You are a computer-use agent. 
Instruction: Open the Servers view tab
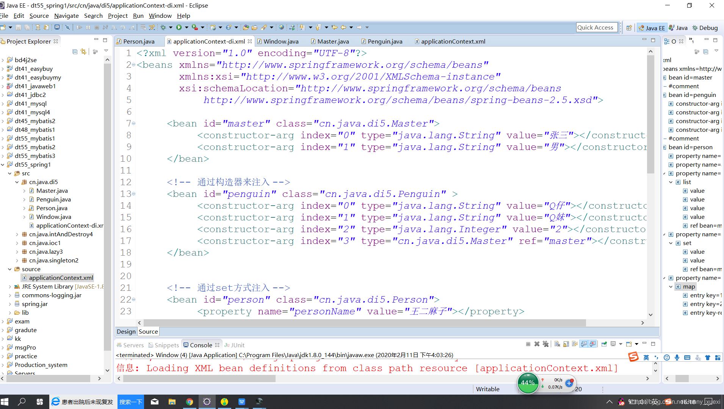point(130,345)
